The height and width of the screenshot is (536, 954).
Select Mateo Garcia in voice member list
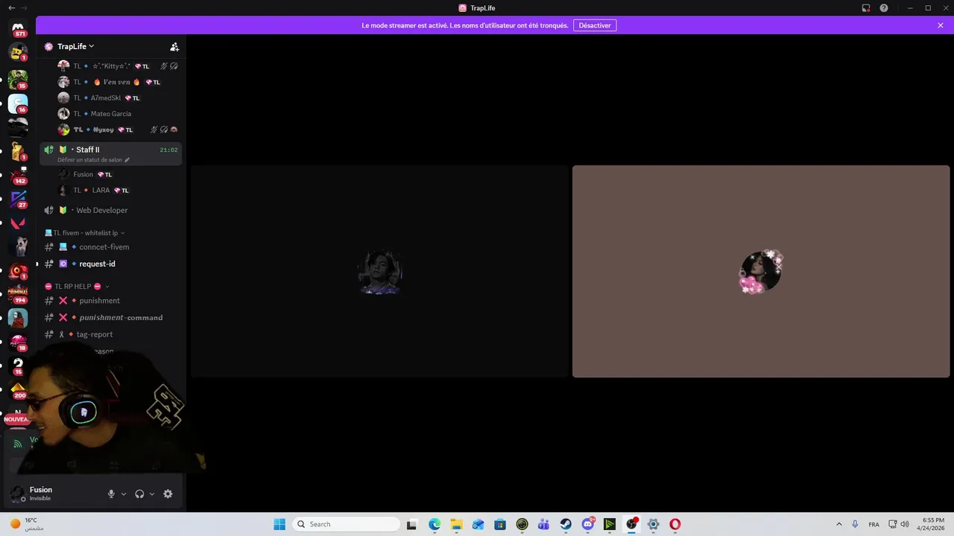click(x=119, y=113)
